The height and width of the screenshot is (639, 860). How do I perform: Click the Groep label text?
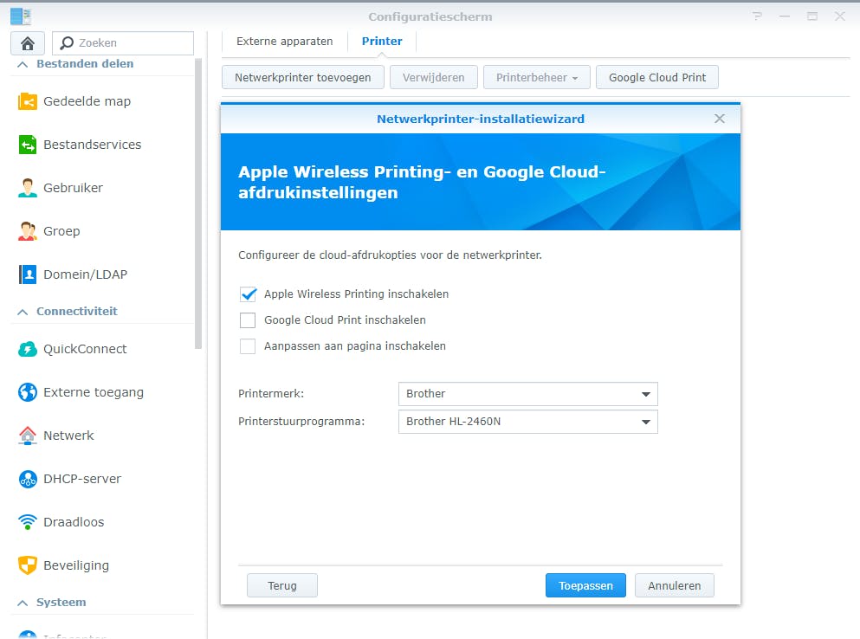pos(61,231)
